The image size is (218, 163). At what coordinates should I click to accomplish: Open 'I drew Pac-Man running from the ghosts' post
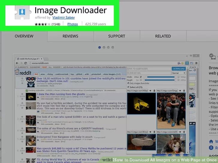(x=61, y=94)
